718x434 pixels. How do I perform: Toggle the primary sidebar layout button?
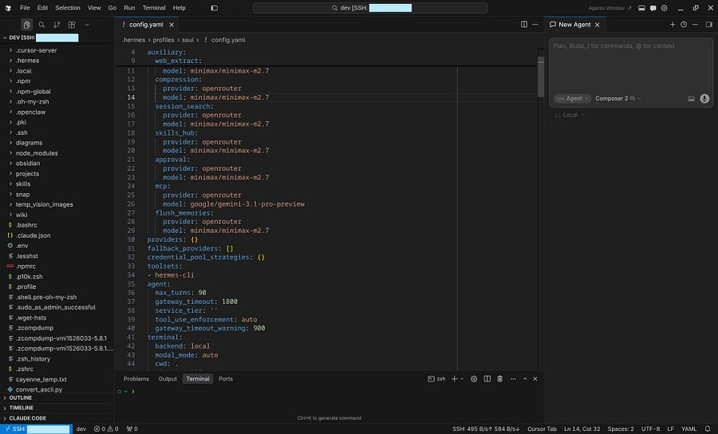(x=214, y=8)
